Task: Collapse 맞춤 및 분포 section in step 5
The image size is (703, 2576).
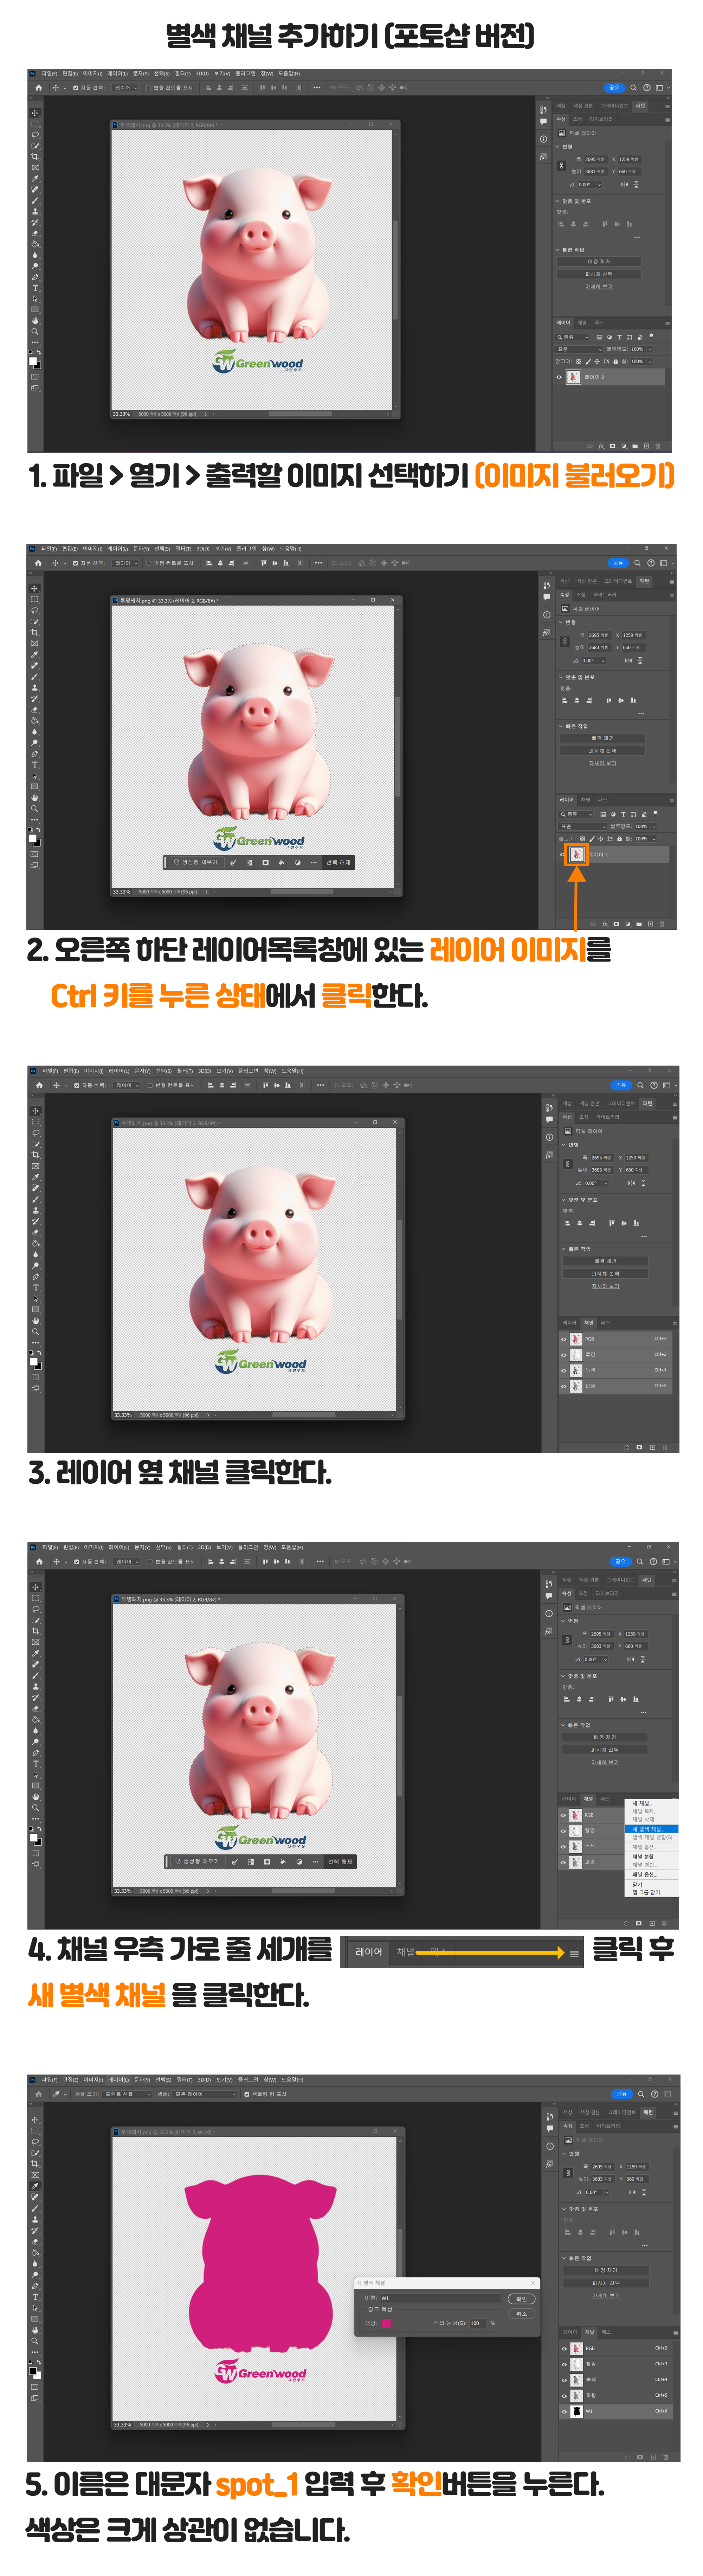Action: pyautogui.click(x=564, y=2209)
